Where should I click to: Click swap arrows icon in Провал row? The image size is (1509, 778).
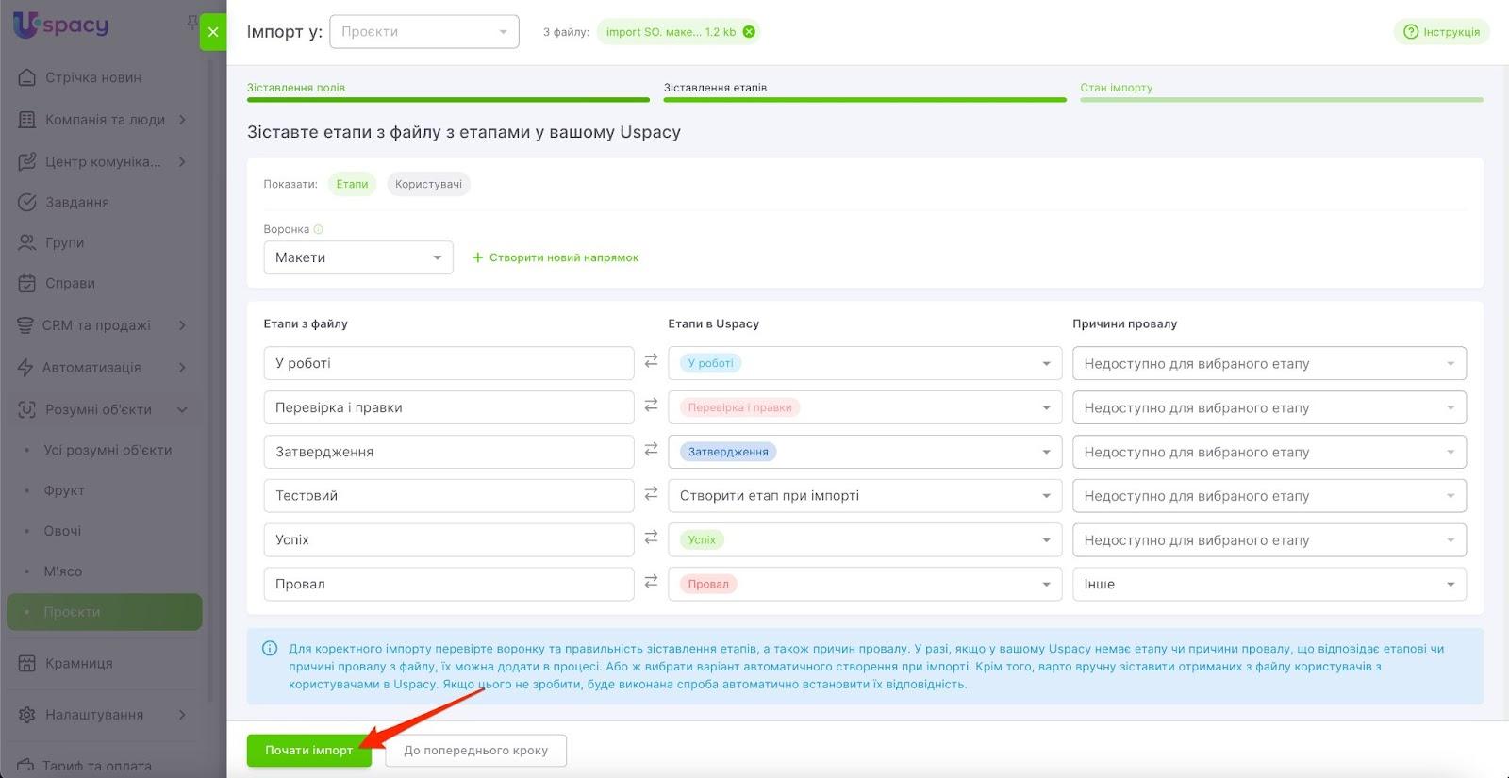pos(651,582)
